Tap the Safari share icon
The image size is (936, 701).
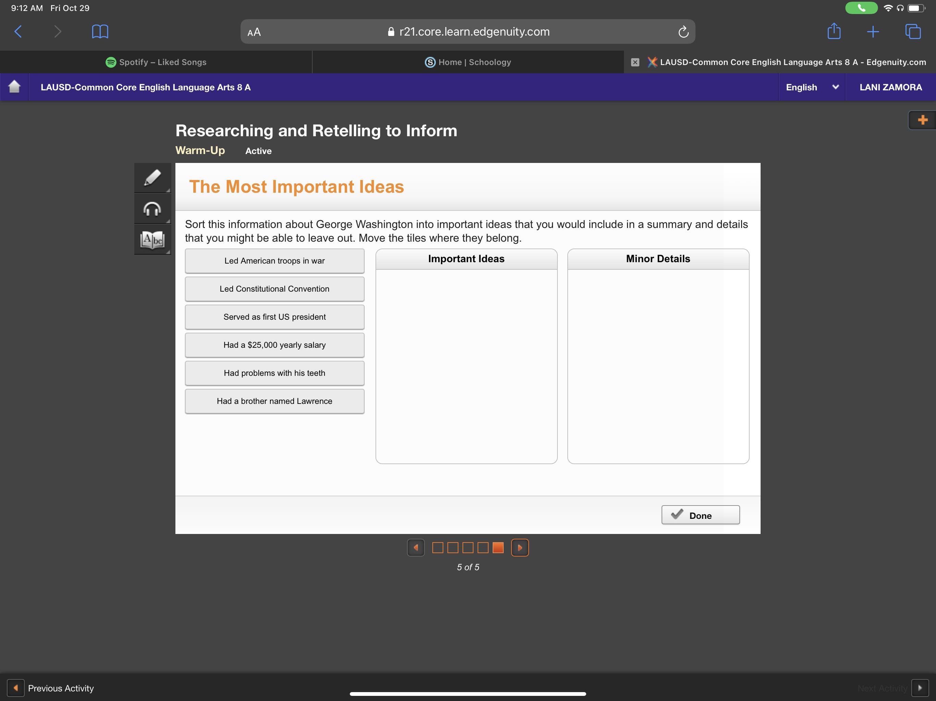[x=834, y=32]
